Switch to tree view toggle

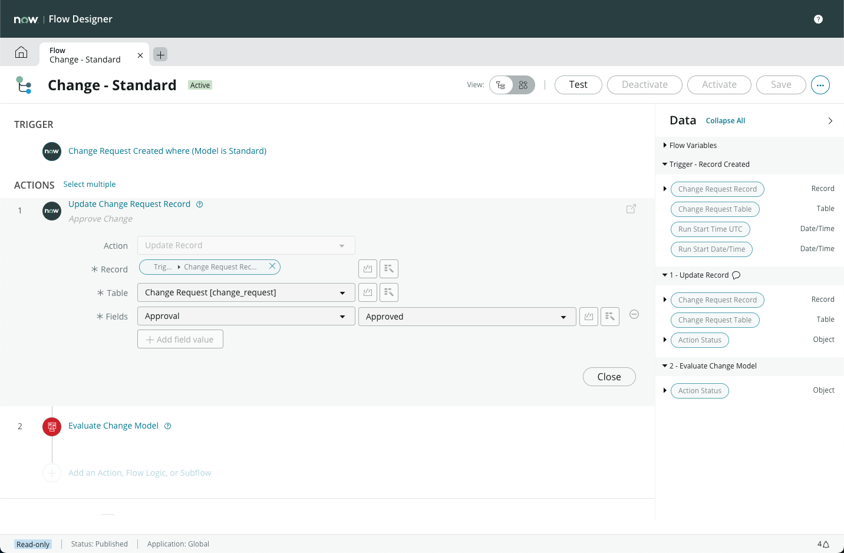click(x=501, y=85)
